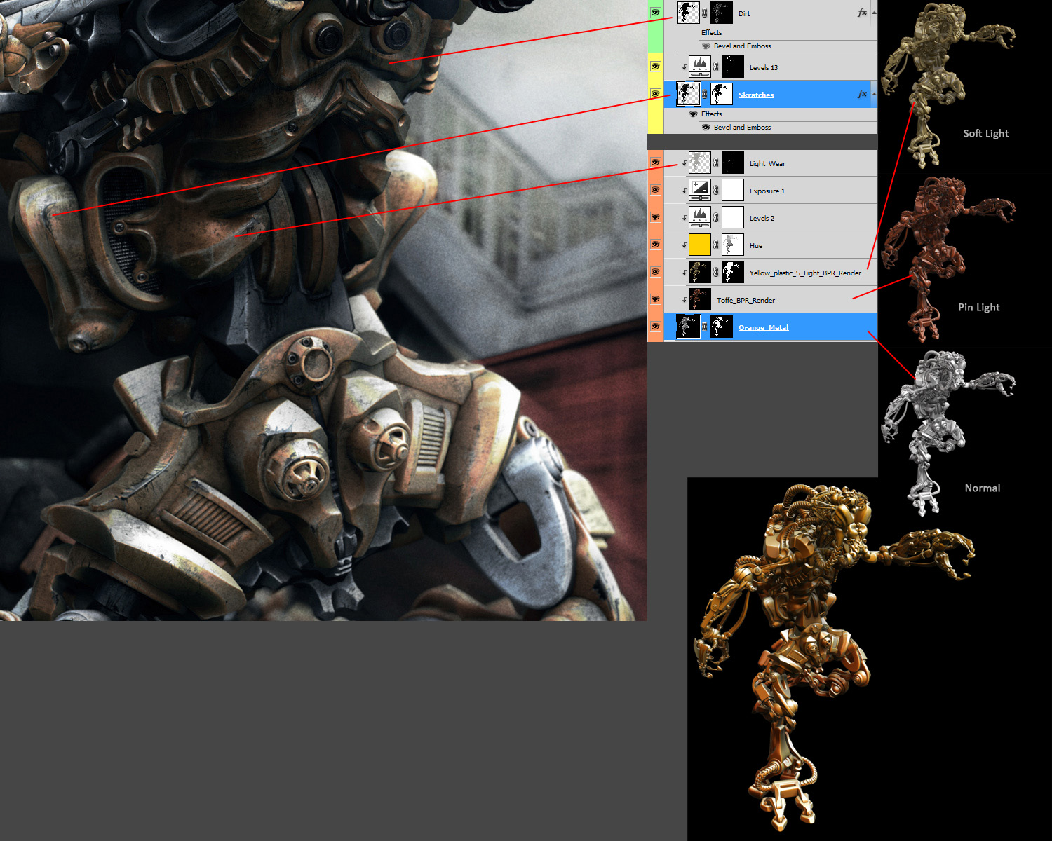1052x841 pixels.
Task: Toggle Bevel and Emboss eye under Dirt
Action: (706, 46)
